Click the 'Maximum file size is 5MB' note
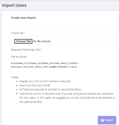This screenshot has height=125, width=119. click(x=35, y=85)
